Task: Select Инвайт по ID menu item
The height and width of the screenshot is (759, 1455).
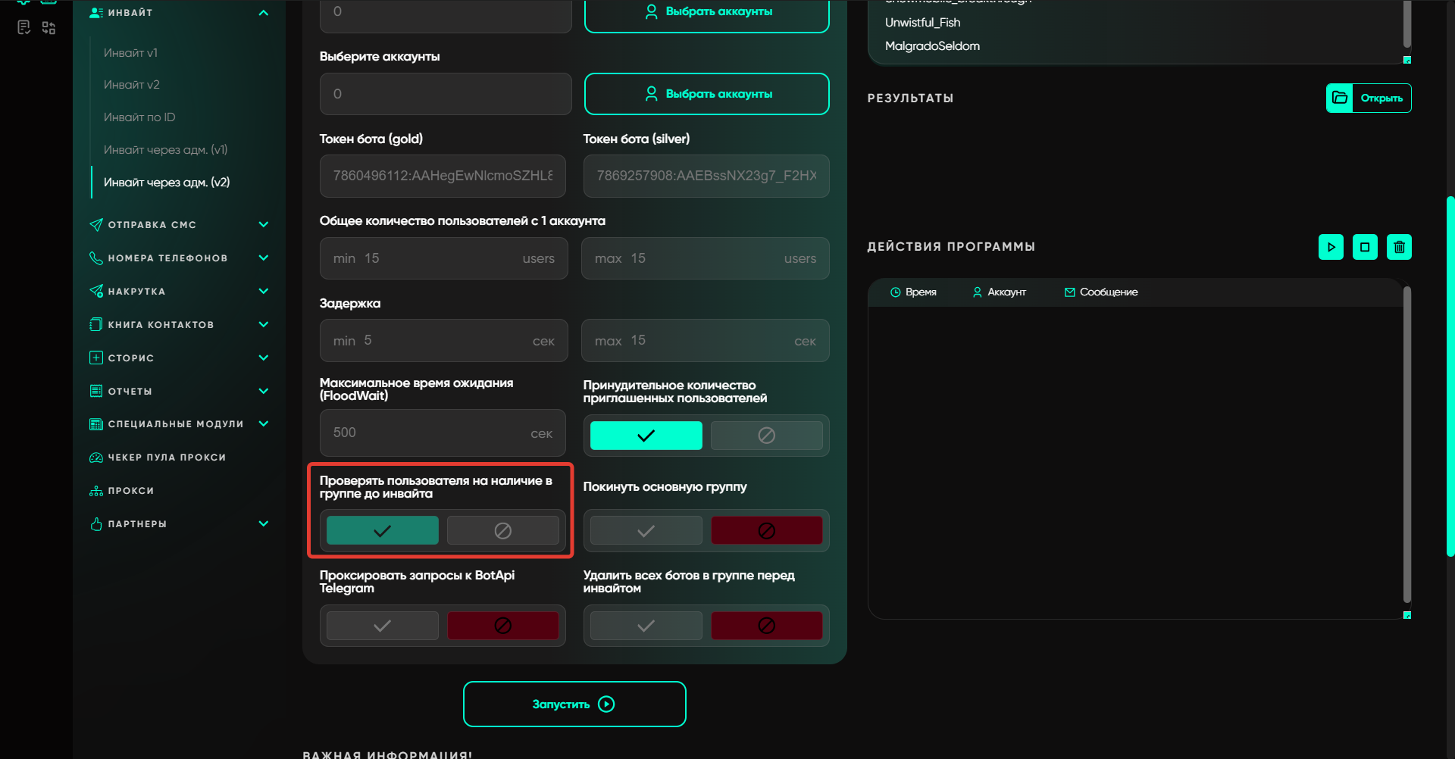Action: click(139, 117)
